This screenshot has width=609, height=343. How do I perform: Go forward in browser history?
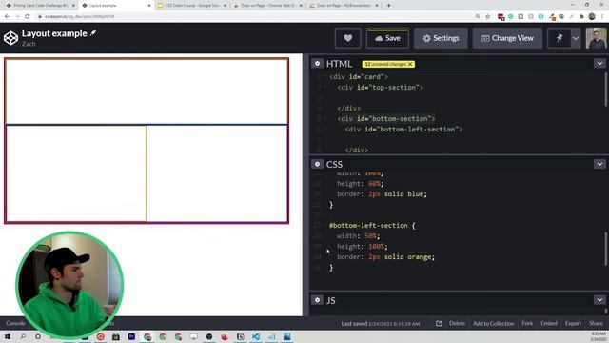[x=17, y=17]
